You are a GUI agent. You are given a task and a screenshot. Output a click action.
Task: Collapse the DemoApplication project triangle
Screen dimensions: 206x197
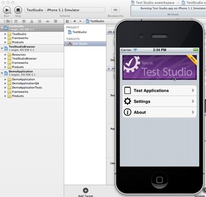[x=2, y=73]
